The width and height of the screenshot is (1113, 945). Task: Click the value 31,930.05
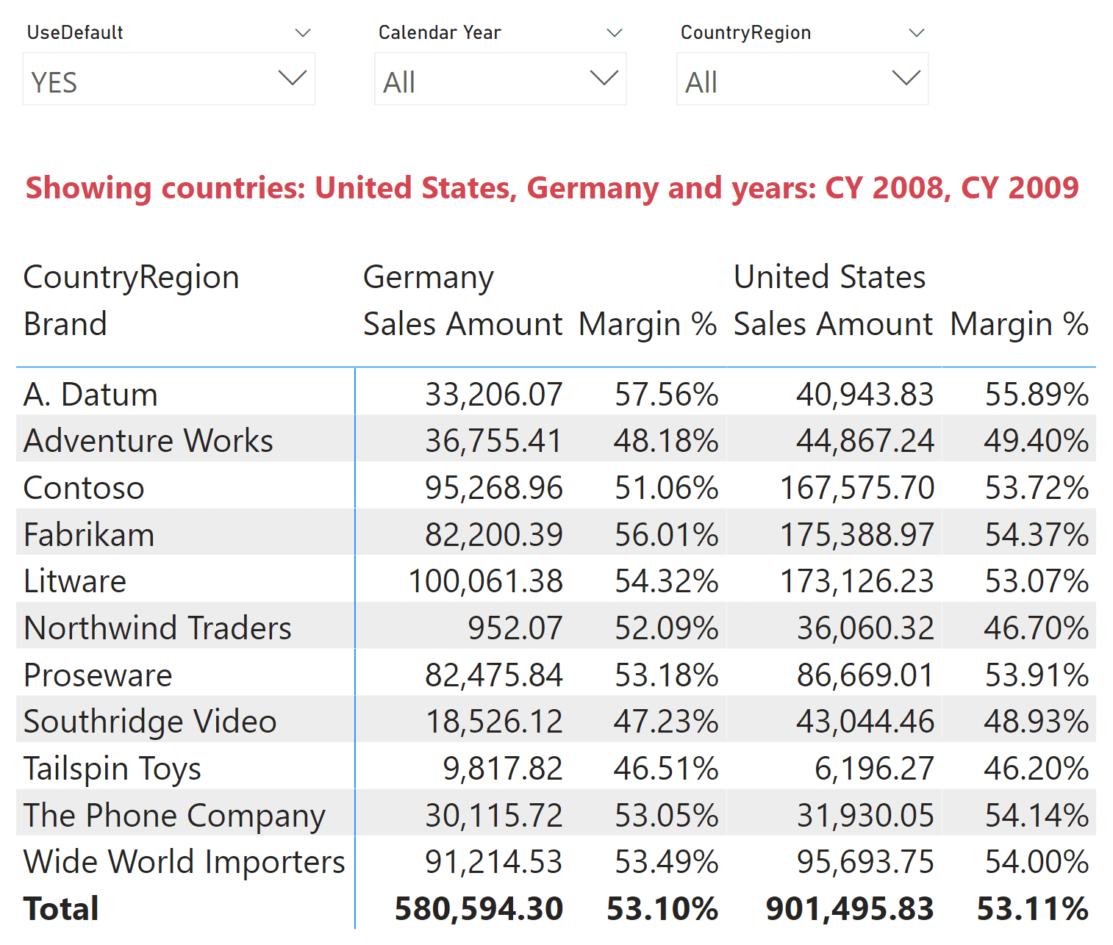tap(865, 816)
